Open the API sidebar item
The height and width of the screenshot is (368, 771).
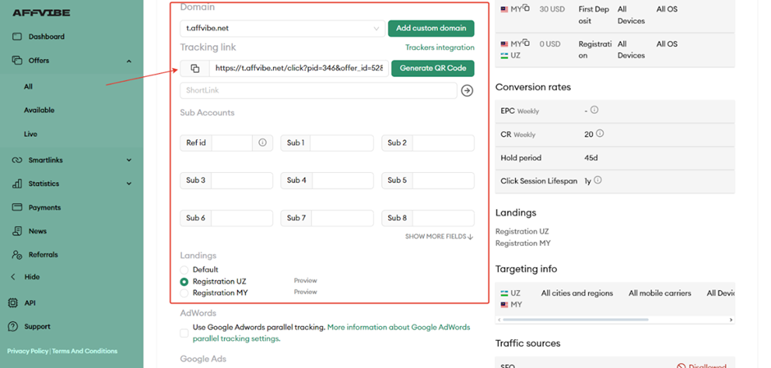(30, 302)
